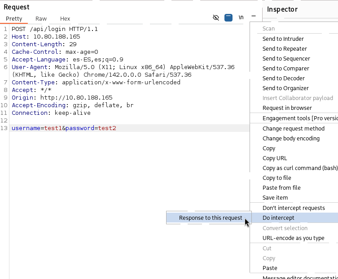Click the Content-Length: 29 line
The width and height of the screenshot is (338, 279).
pyautogui.click(x=44, y=44)
